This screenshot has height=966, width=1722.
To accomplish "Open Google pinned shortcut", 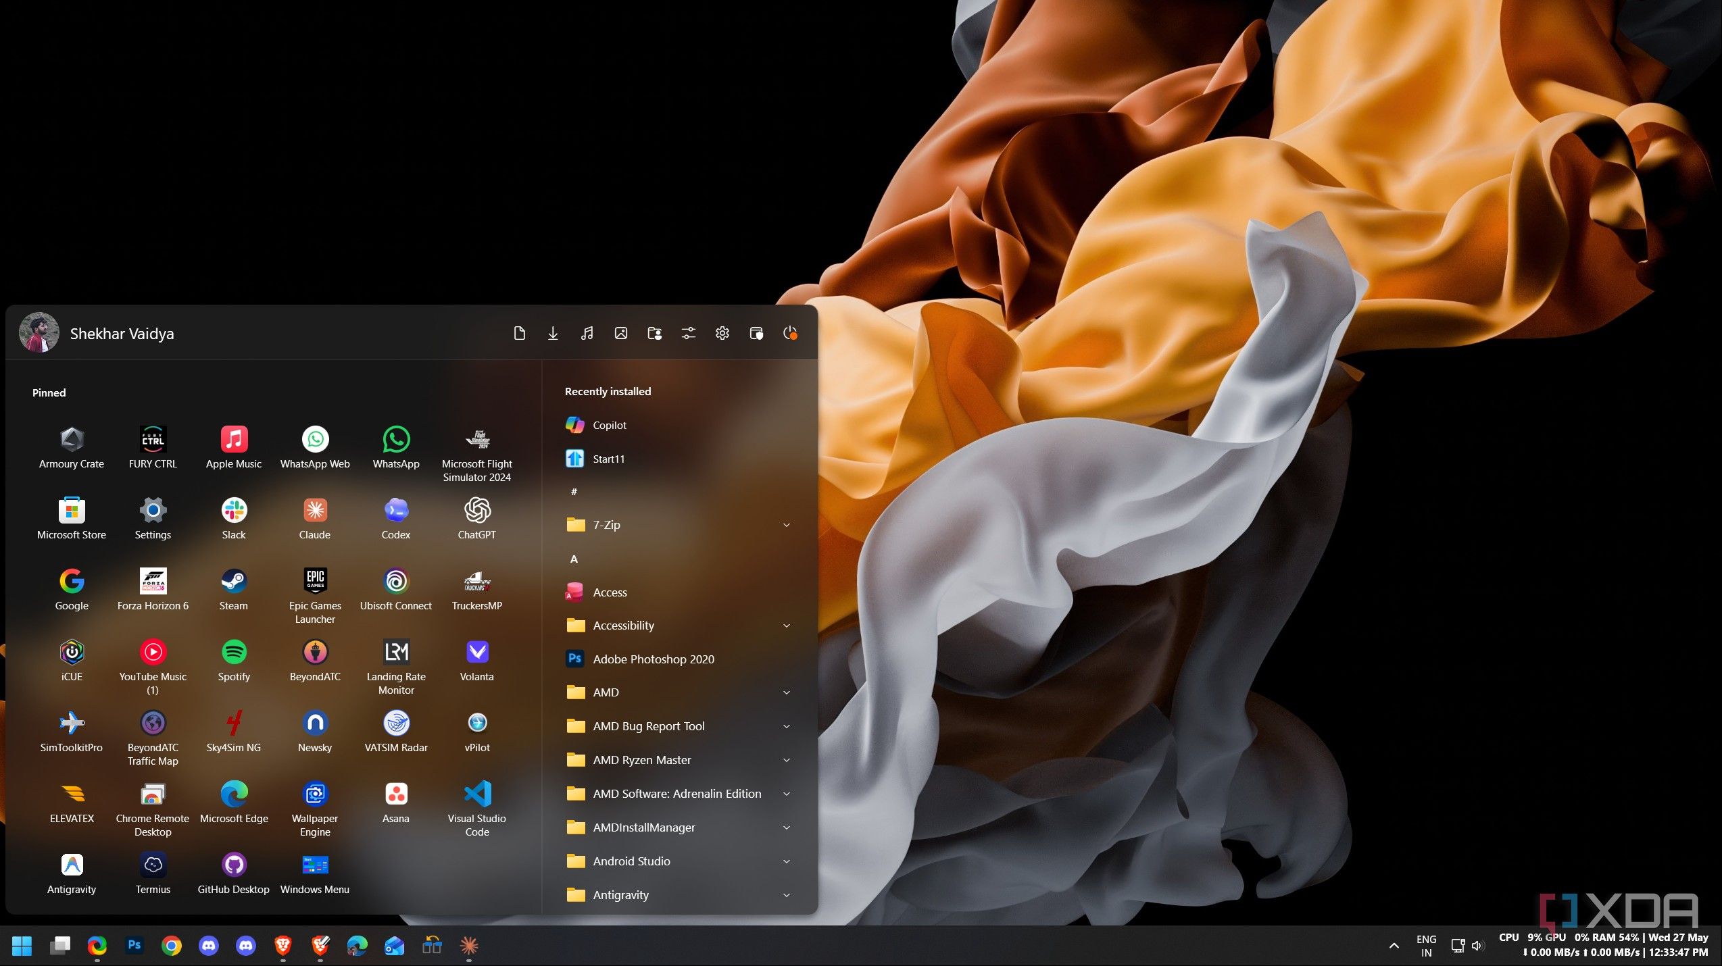I will click(x=72, y=589).
